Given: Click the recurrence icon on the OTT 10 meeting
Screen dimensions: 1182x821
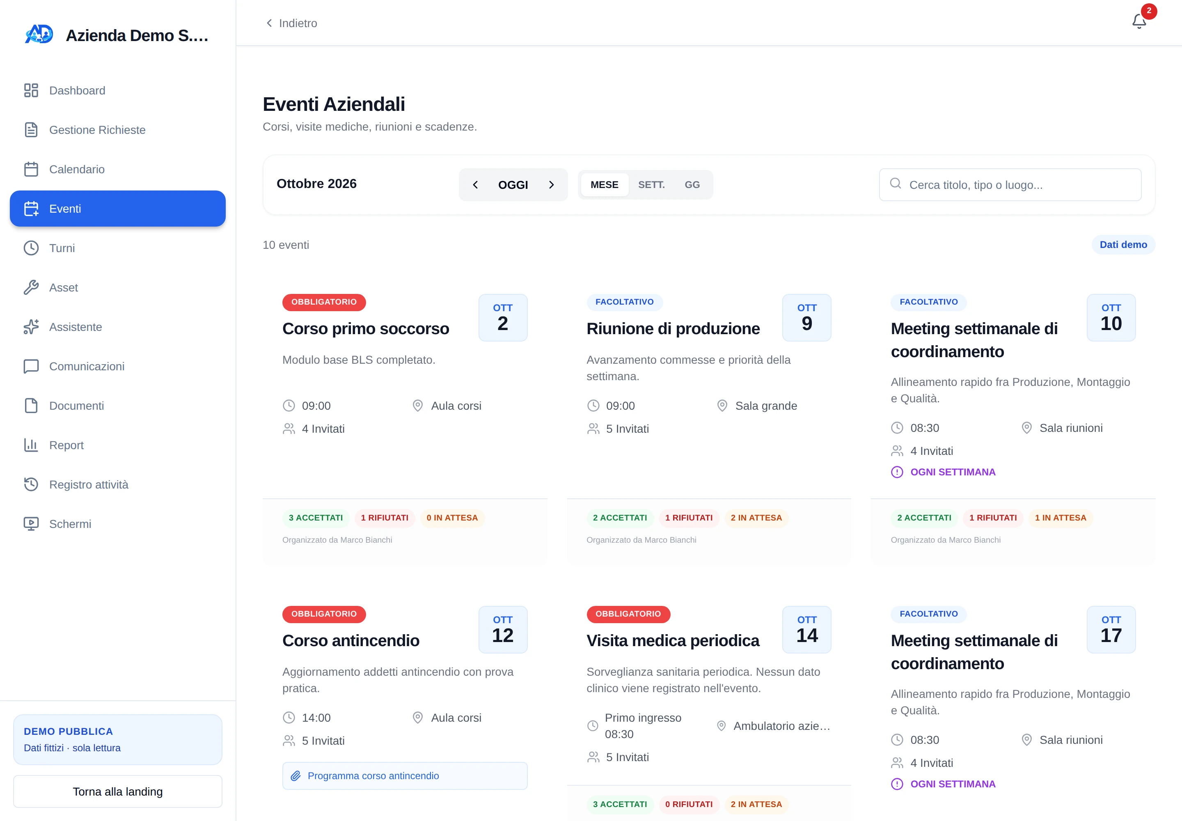Looking at the screenshot, I should (x=897, y=472).
